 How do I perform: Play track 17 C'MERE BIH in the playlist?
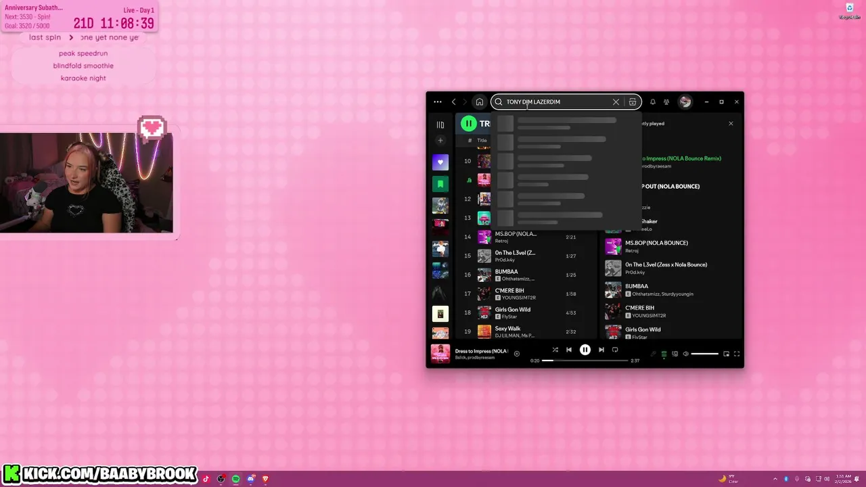pyautogui.click(x=525, y=294)
